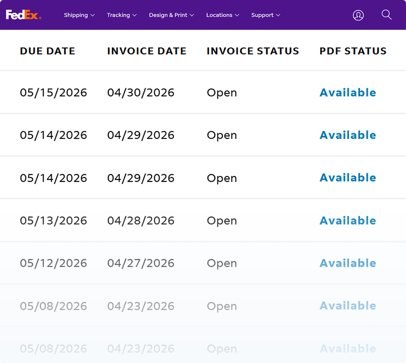Select the invoice row due 05/12/2026
406x363 pixels.
203,263
